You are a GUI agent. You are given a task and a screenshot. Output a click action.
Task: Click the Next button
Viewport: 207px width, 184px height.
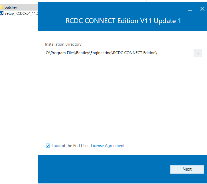click(x=187, y=169)
